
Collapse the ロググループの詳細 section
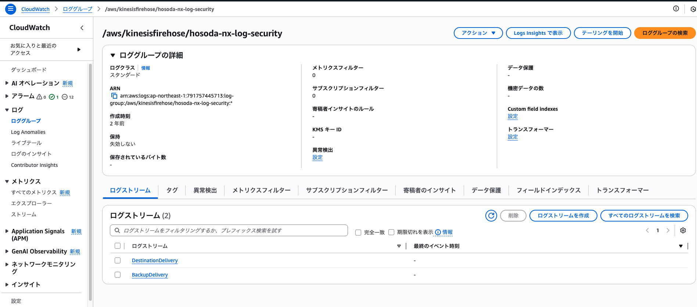[113, 55]
